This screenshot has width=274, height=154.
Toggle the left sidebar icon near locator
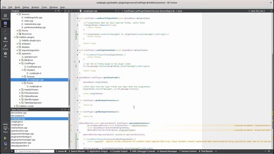tap(12, 151)
